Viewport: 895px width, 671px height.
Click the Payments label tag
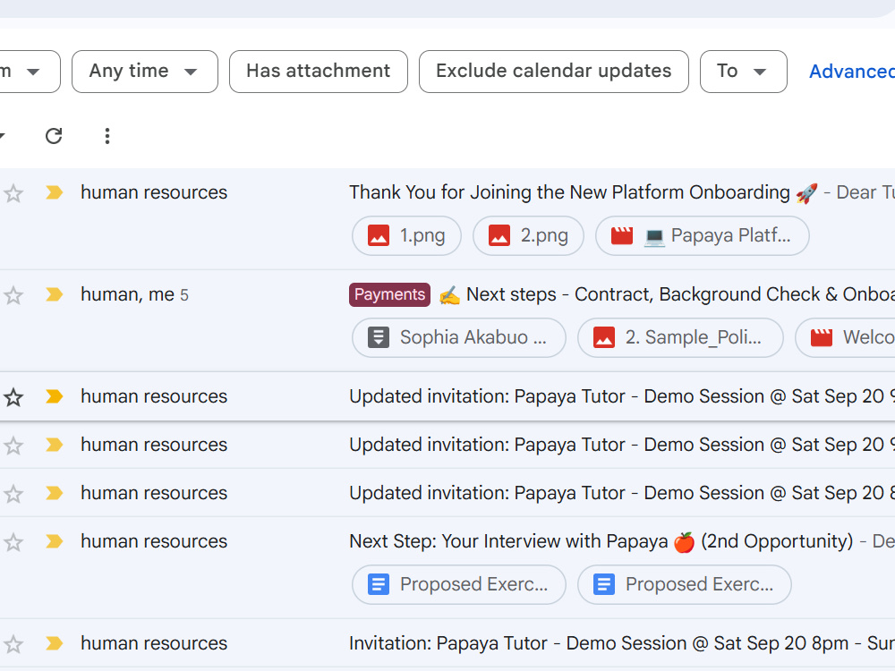(x=389, y=294)
